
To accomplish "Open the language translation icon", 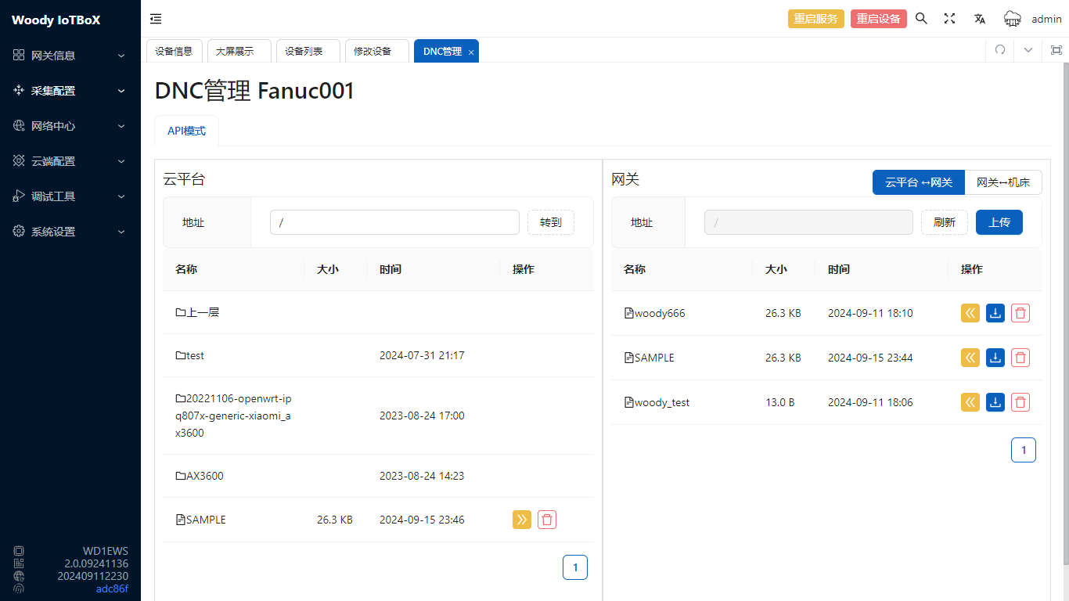I will [979, 19].
